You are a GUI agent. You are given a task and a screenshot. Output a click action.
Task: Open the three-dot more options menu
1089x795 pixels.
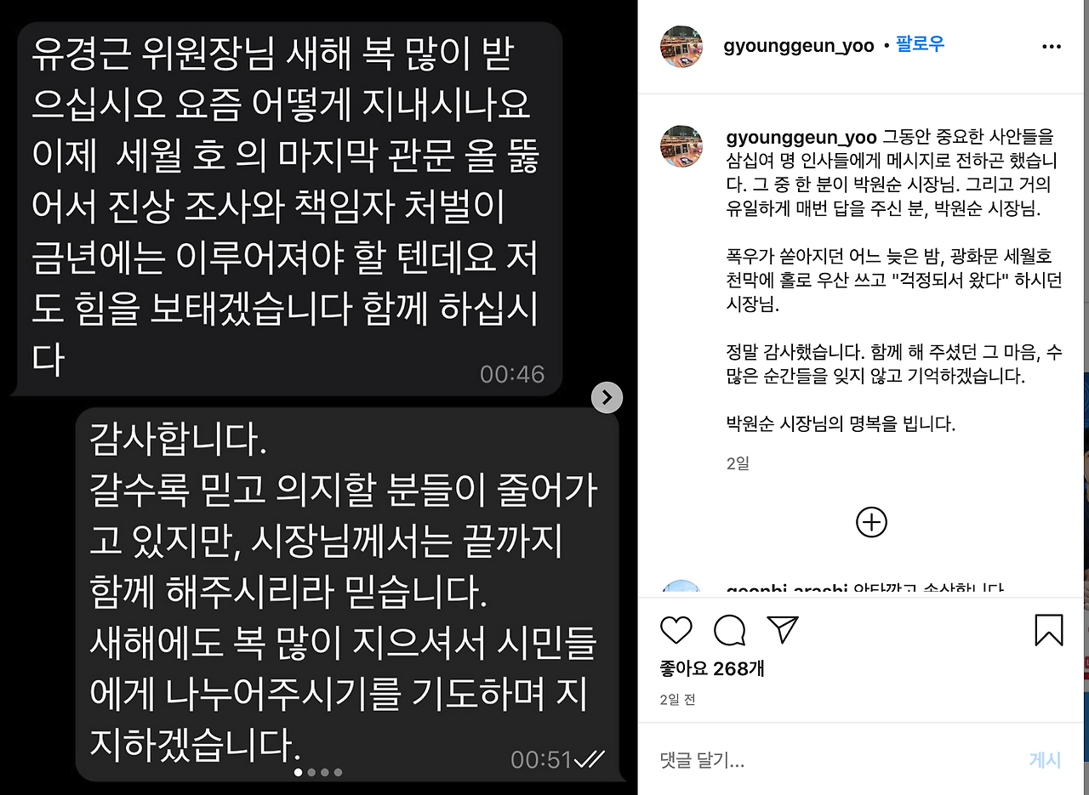pyautogui.click(x=1052, y=47)
